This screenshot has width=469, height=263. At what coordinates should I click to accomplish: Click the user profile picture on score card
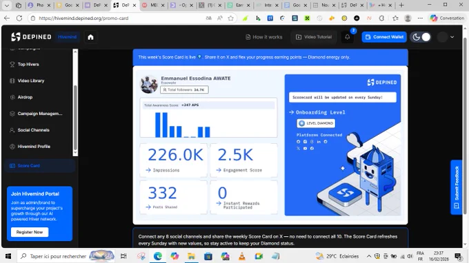click(149, 85)
